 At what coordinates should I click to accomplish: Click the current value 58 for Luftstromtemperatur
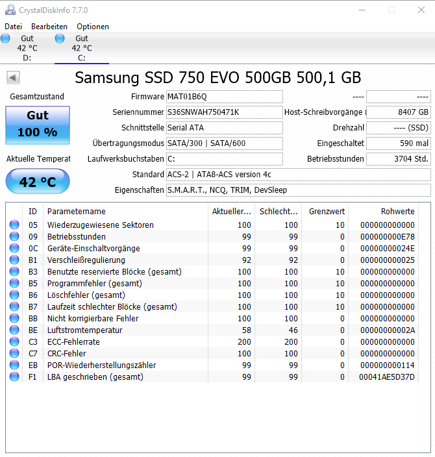coord(246,330)
